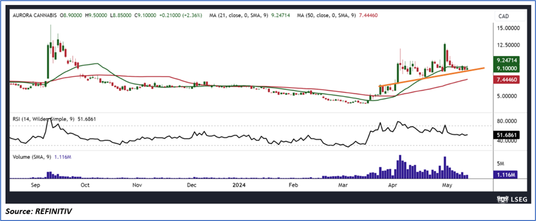Click the O8.90000 open value
The width and height of the screenshot is (536, 221).
(71, 16)
